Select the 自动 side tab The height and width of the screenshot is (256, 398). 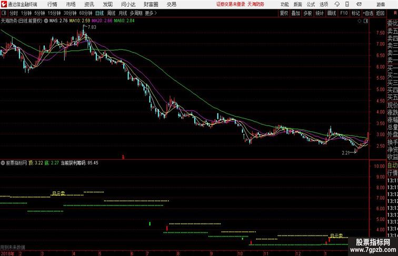(392, 166)
